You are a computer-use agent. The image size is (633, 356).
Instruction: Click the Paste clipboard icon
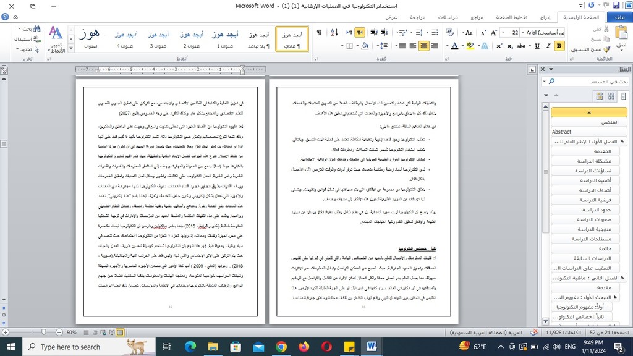[x=621, y=33]
